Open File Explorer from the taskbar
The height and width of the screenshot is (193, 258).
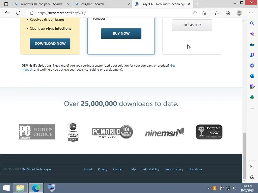coord(20,188)
